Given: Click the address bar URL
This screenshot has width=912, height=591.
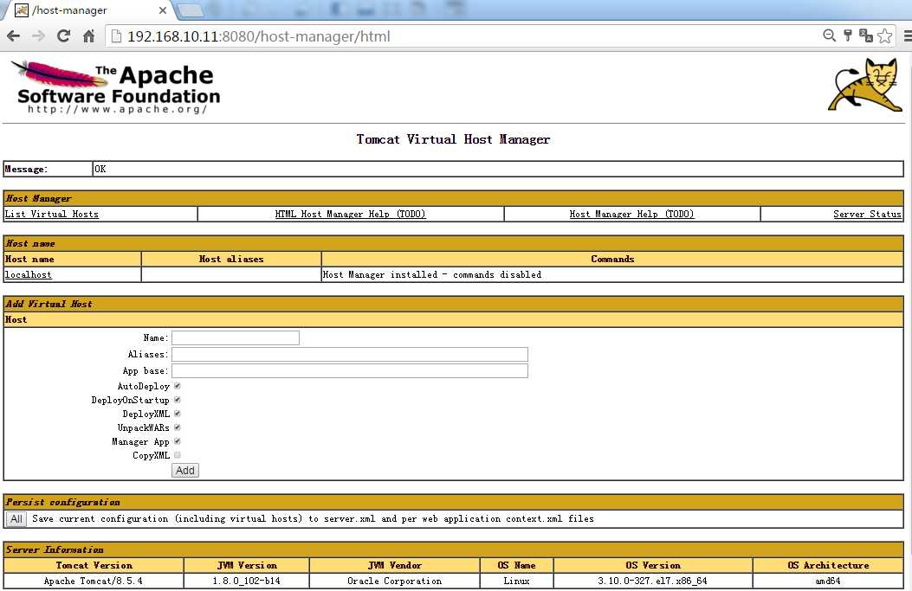Looking at the screenshot, I should coord(259,36).
